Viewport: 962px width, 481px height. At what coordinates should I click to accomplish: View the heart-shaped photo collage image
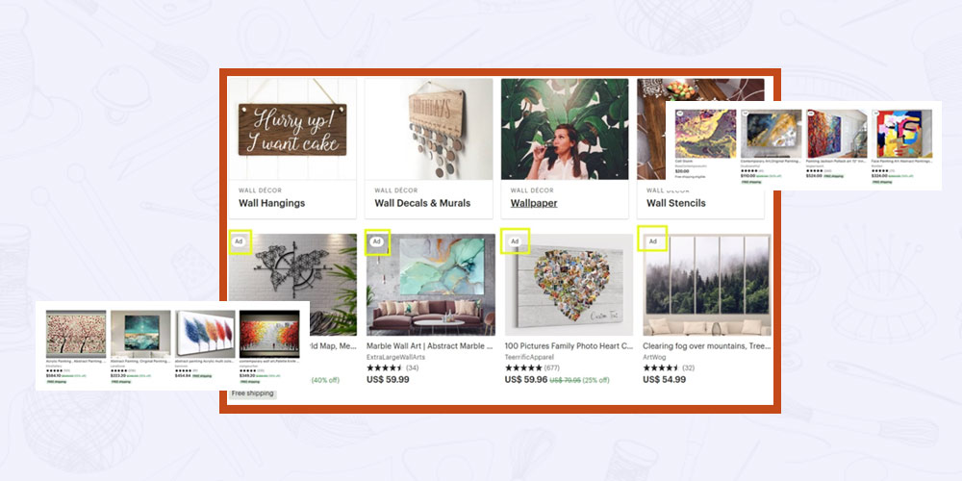click(x=569, y=284)
